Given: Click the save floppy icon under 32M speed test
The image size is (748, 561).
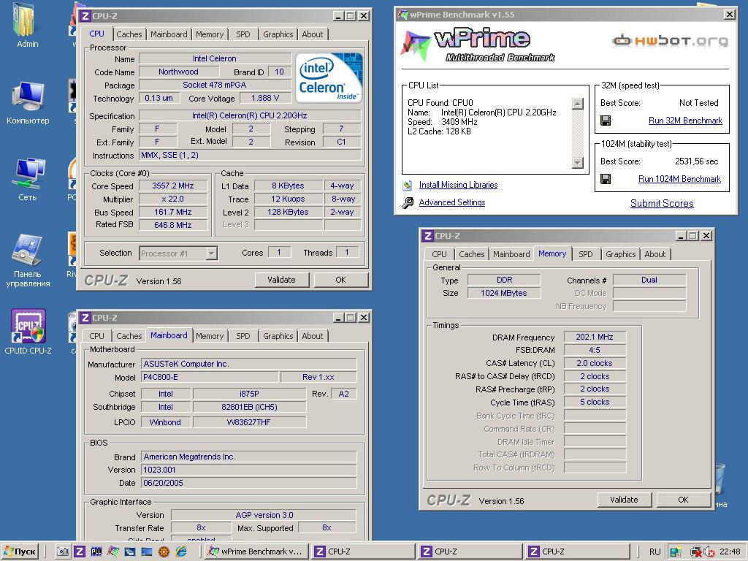Looking at the screenshot, I should 606,121.
